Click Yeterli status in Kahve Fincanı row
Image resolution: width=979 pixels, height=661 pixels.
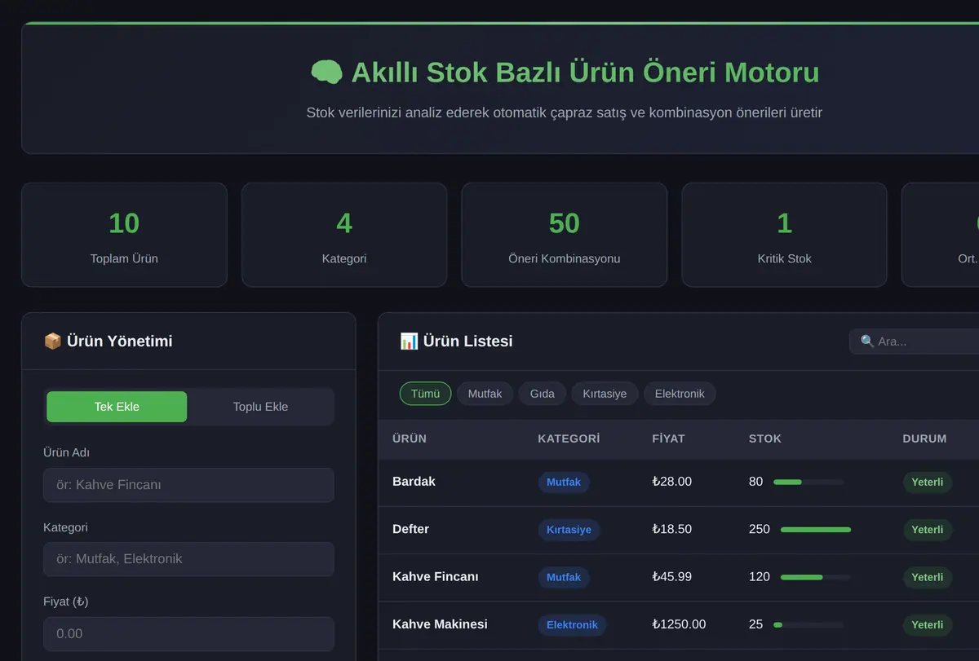[x=928, y=577]
